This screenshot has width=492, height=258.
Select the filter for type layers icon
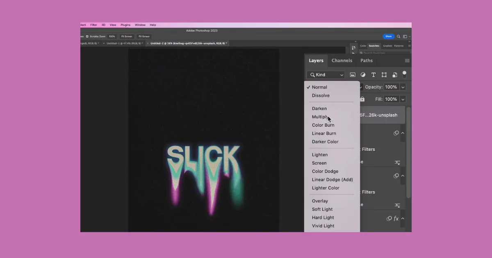tap(374, 75)
